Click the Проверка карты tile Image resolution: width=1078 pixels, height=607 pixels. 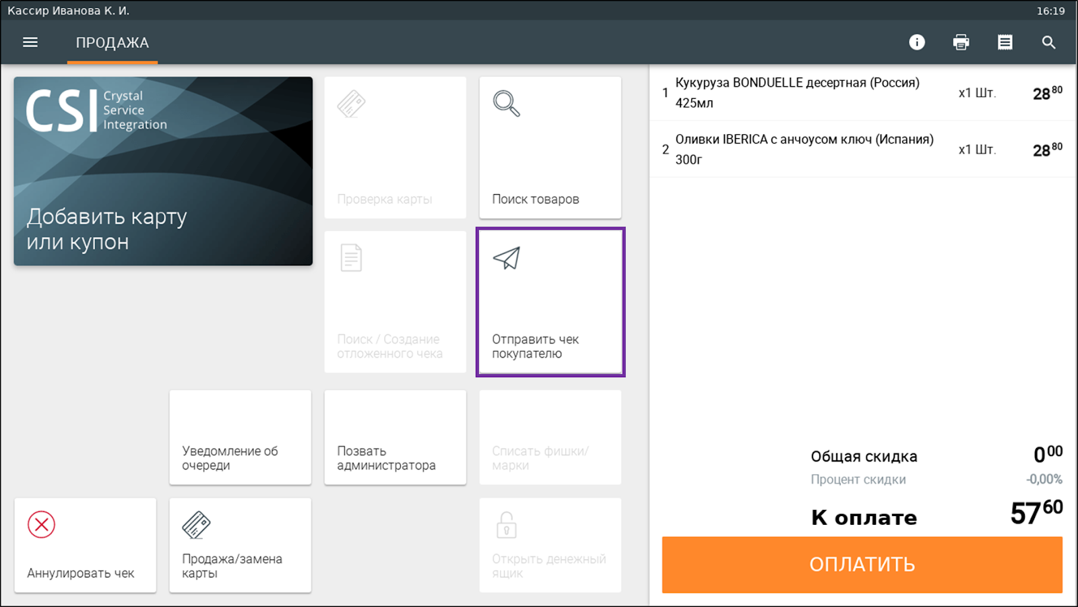pos(395,148)
